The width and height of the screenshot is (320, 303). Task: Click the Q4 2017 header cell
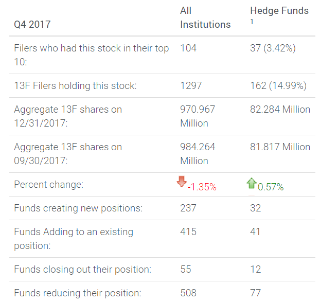(x=32, y=24)
